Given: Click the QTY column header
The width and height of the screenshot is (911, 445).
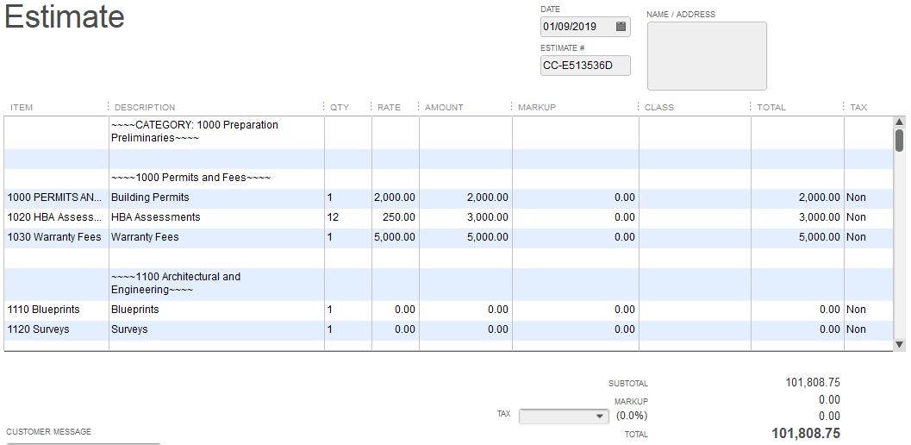Looking at the screenshot, I should coord(340,108).
